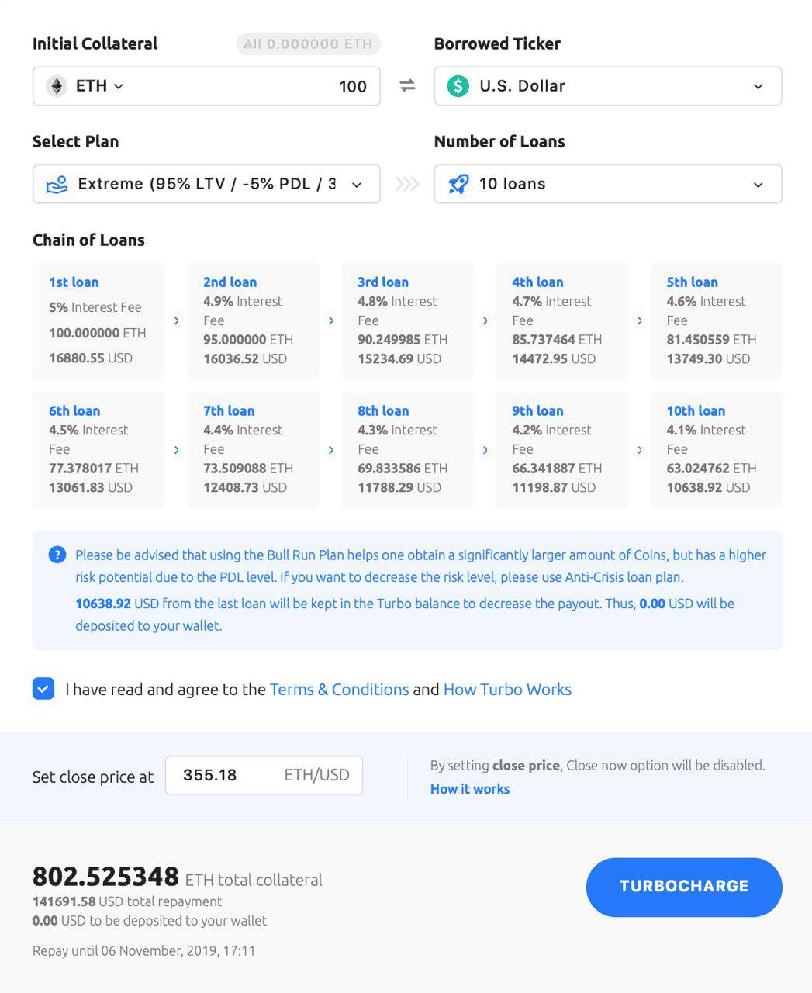The height and width of the screenshot is (993, 812).
Task: Uncheck the Terms & Conditions agreement checkbox
Action: [43, 689]
